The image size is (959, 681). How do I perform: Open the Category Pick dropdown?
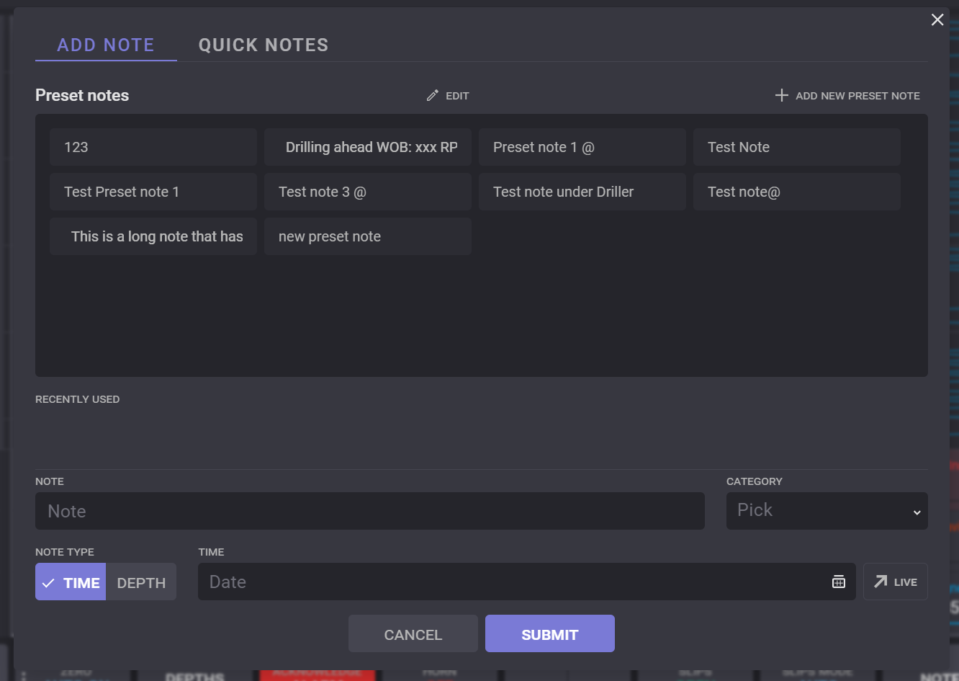[x=827, y=511]
